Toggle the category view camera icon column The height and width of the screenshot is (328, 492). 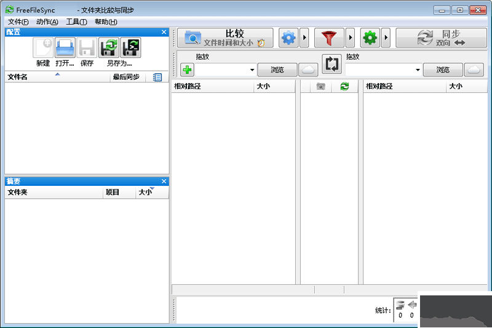point(320,87)
